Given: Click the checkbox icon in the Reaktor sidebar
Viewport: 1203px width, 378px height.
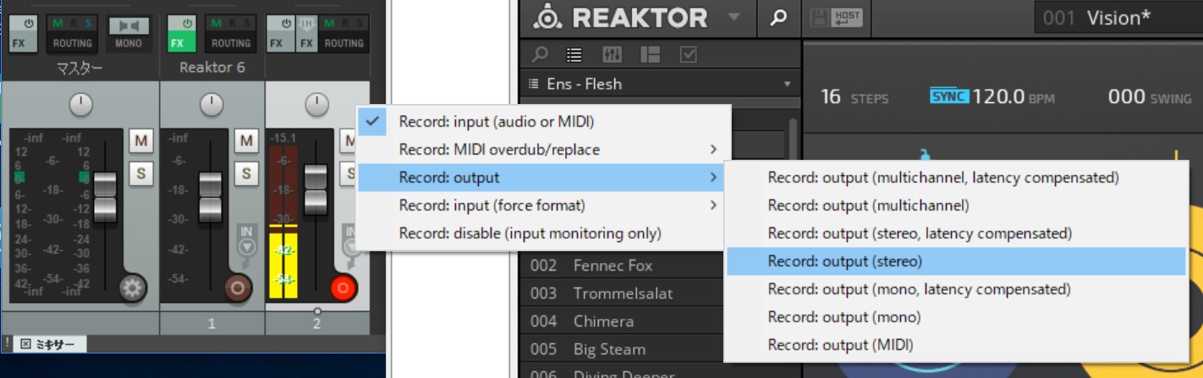Looking at the screenshot, I should (688, 55).
